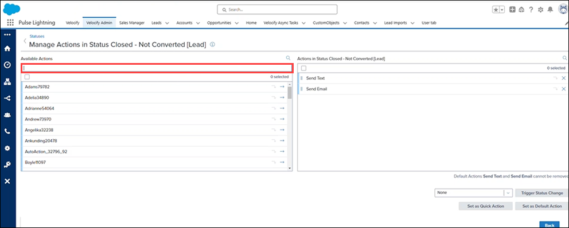
Task: Open the Trailhead guidance icon
Action: (522, 10)
